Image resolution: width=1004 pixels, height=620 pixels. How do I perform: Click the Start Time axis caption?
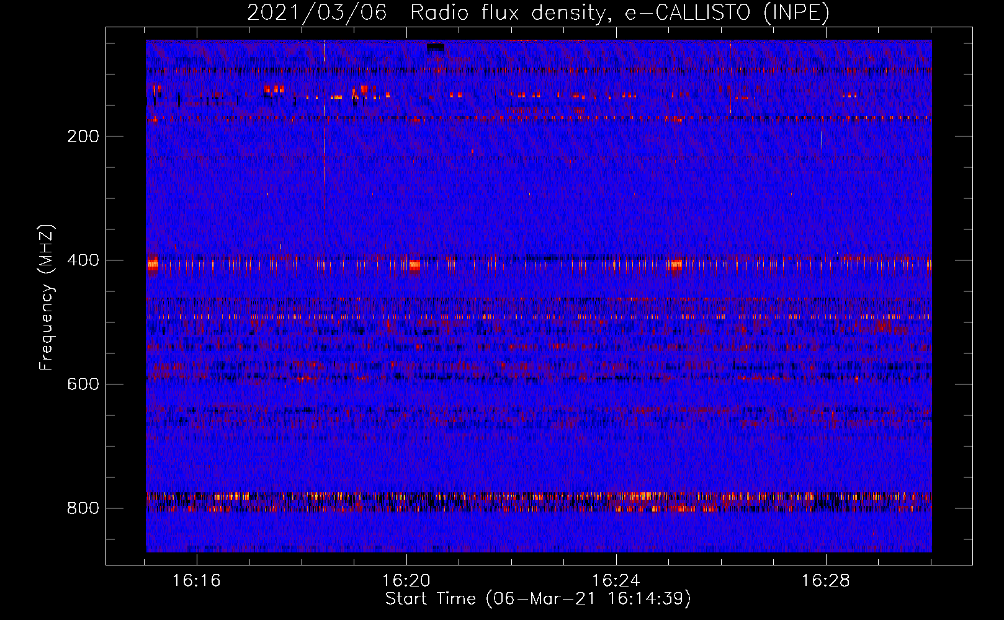pos(538,599)
